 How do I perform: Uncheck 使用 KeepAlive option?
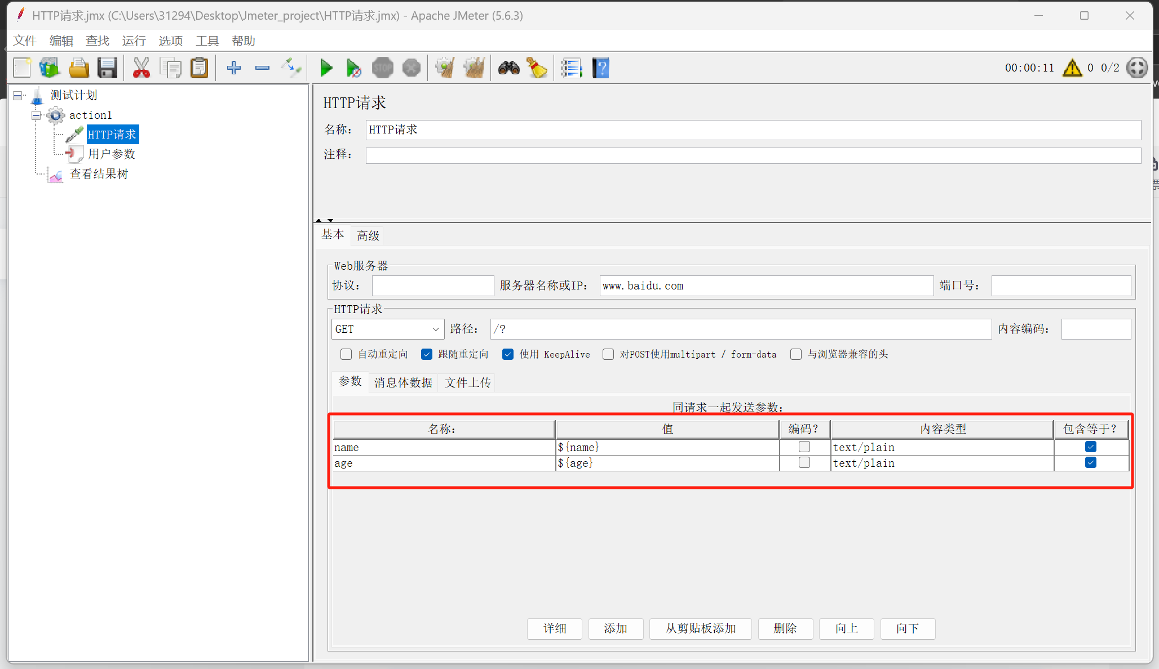click(508, 354)
